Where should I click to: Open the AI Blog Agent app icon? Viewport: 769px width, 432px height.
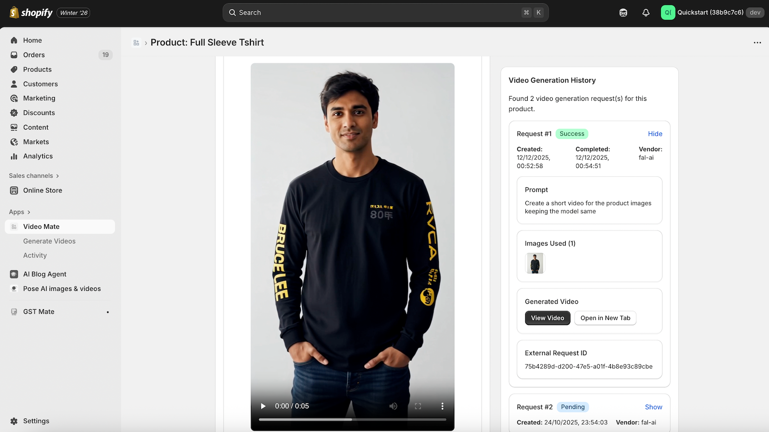click(13, 274)
